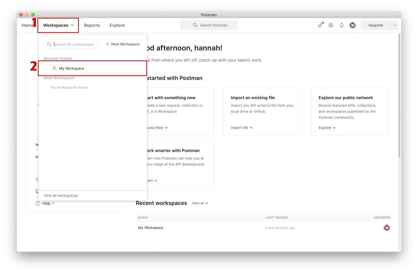Open the sync status satellite icon

point(320,25)
